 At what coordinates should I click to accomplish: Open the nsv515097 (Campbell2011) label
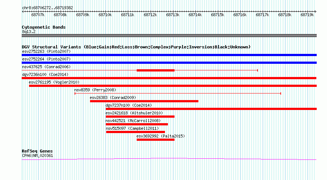click(x=132, y=128)
